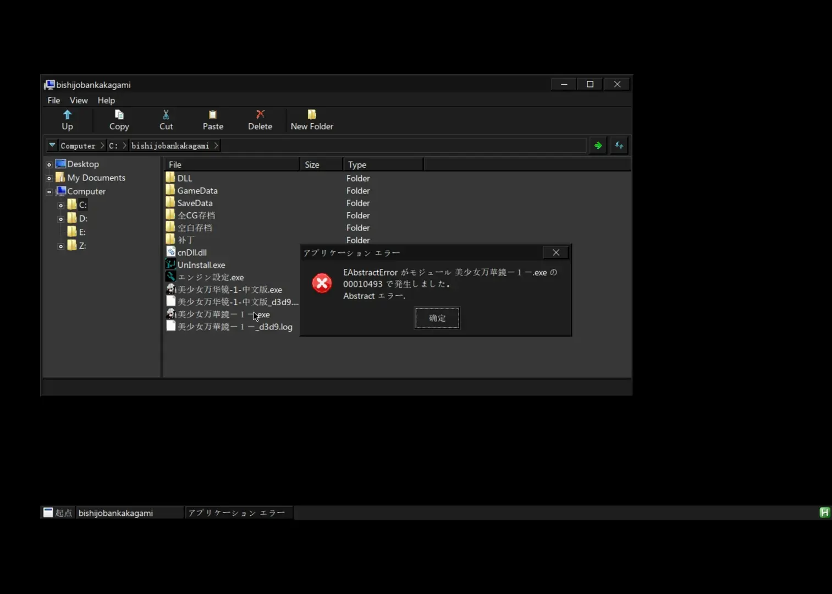Select C: in the address breadcrumb
Image resolution: width=832 pixels, height=594 pixels.
pyautogui.click(x=113, y=146)
